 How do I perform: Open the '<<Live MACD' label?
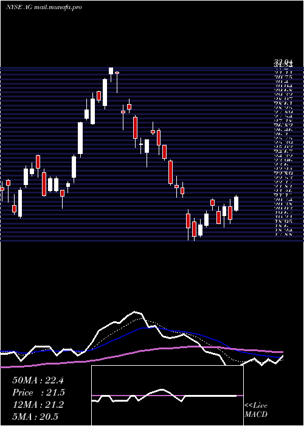point(256,410)
